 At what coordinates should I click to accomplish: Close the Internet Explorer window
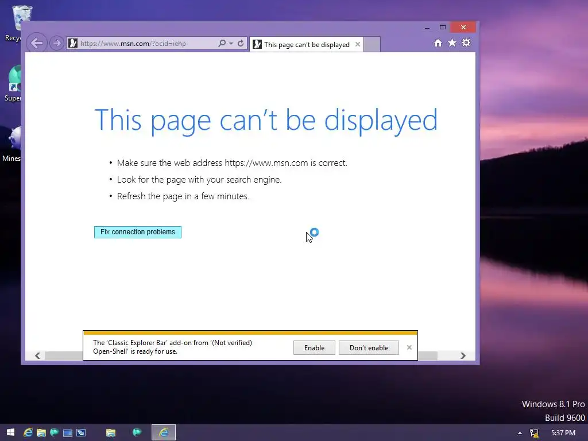click(x=463, y=28)
